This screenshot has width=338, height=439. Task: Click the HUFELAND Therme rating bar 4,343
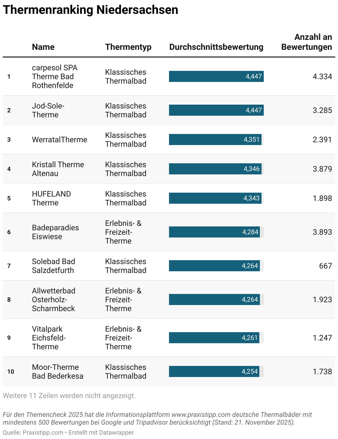click(x=215, y=198)
